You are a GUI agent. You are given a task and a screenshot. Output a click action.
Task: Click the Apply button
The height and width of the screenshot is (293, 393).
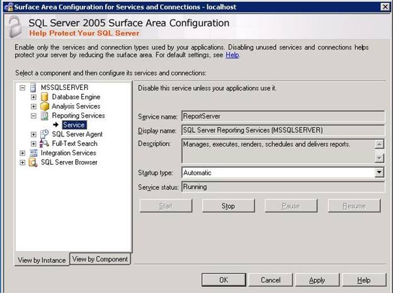(x=317, y=280)
